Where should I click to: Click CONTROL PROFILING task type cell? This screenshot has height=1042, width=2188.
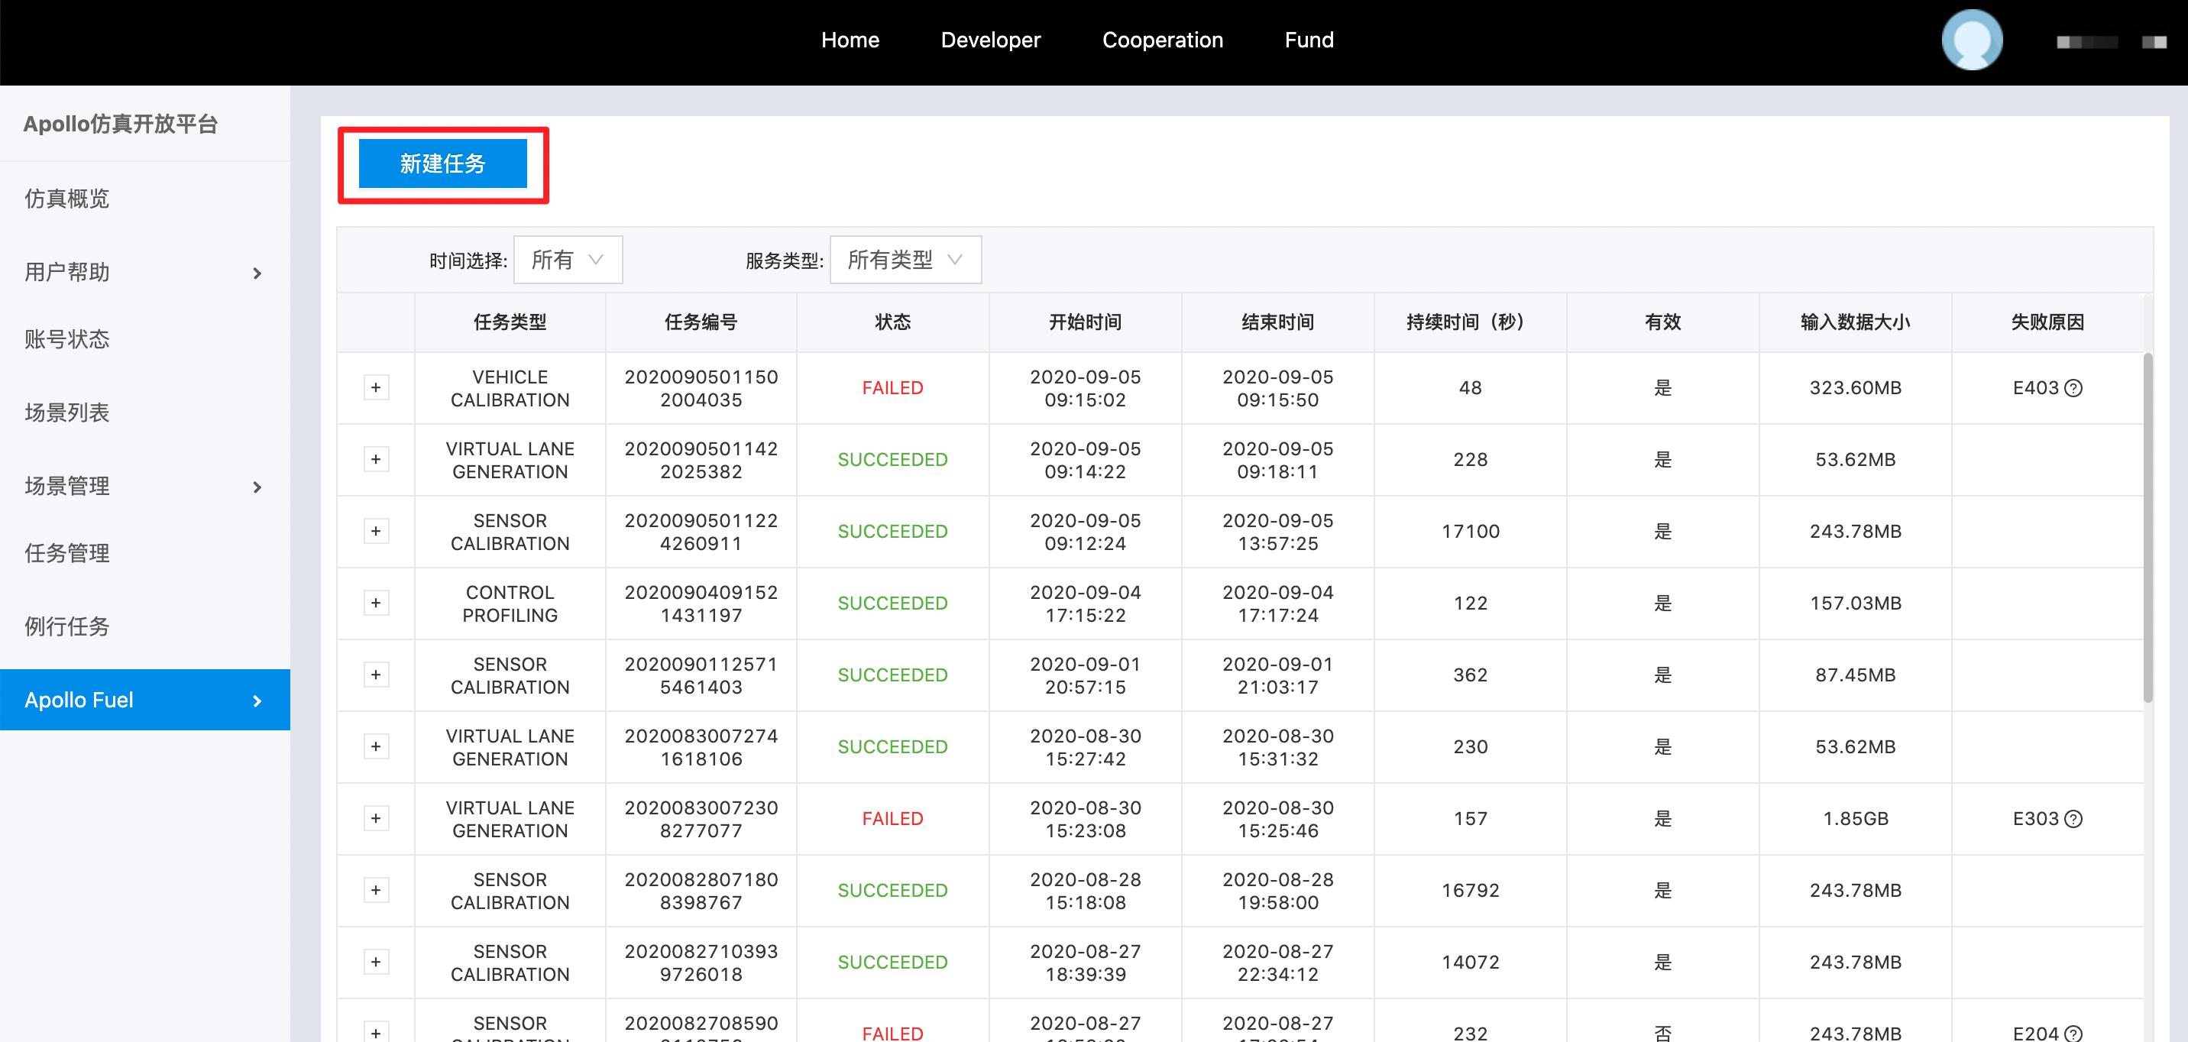coord(510,604)
